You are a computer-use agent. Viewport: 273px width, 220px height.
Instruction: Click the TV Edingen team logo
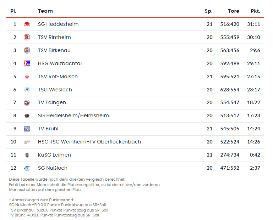27,103
